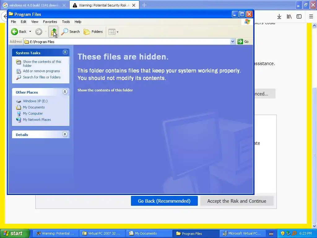Click Accept the Risk and Continue in browser
The image size is (317, 238).
pos(237,201)
